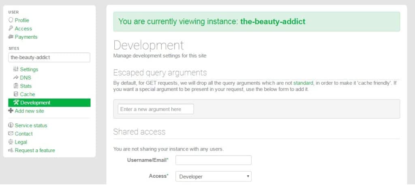Click the instance name the-beauty-addict in banner
The image size is (415, 185).
pyautogui.click(x=273, y=22)
